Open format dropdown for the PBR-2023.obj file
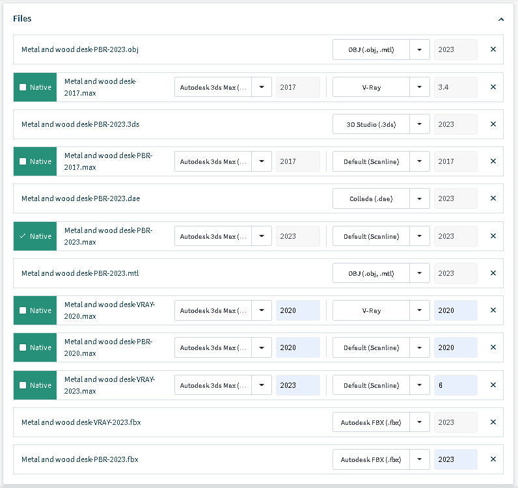Image resolution: width=518 pixels, height=488 pixels. click(420, 49)
